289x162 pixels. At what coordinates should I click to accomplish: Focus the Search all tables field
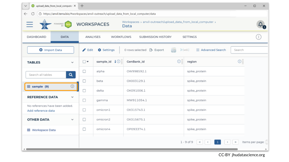pyautogui.click(x=46, y=75)
